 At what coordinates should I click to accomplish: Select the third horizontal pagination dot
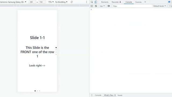tap(40, 91)
